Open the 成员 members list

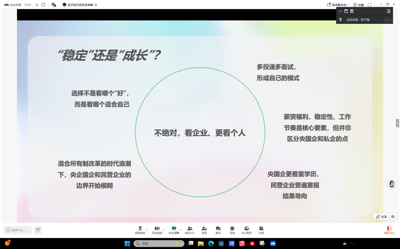[190, 230]
